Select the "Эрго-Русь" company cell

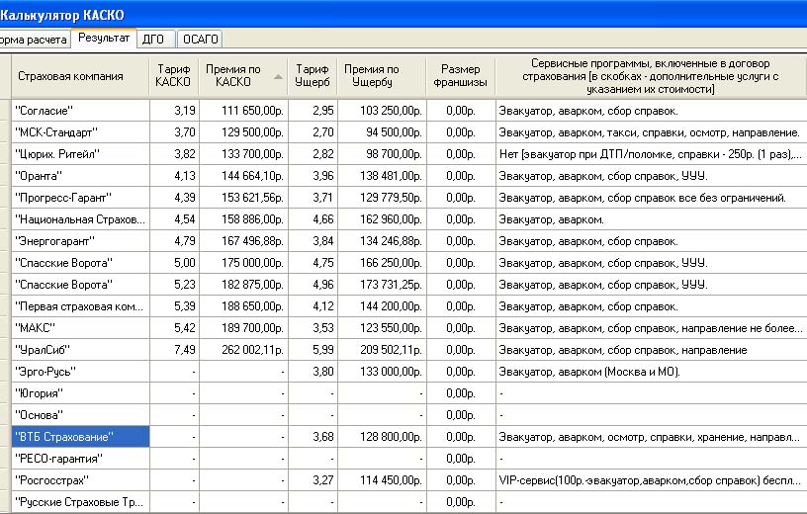80,372
